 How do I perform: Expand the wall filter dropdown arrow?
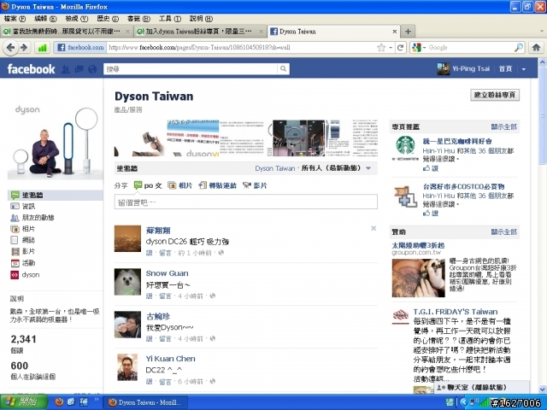[368, 168]
